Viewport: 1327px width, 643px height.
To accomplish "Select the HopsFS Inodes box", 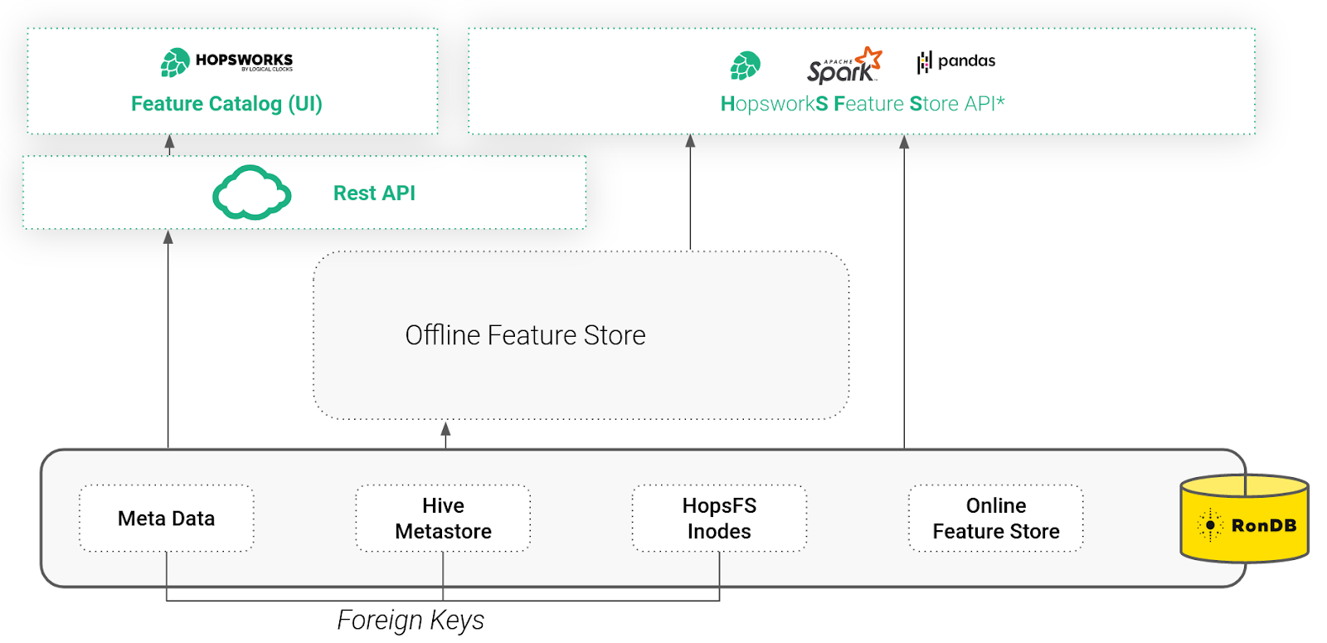I will pos(719,519).
